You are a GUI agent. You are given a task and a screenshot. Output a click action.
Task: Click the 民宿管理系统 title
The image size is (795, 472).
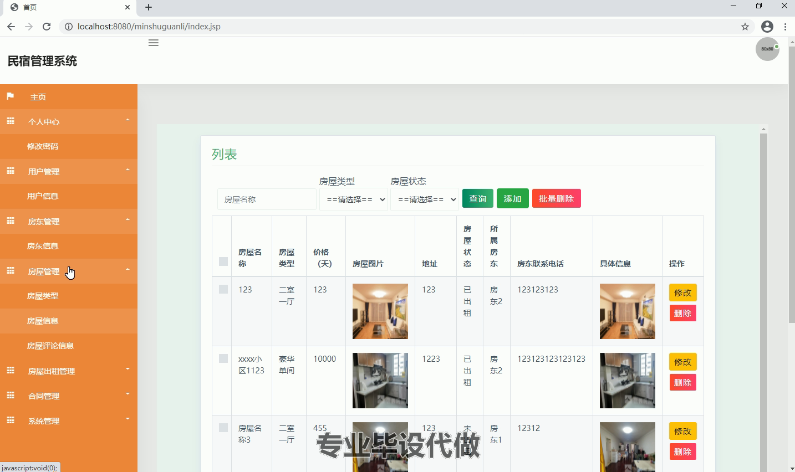(42, 61)
